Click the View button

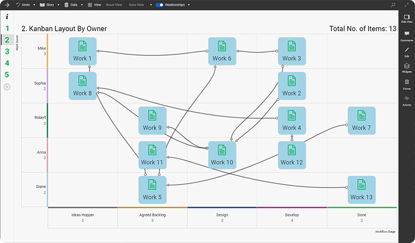94,4
